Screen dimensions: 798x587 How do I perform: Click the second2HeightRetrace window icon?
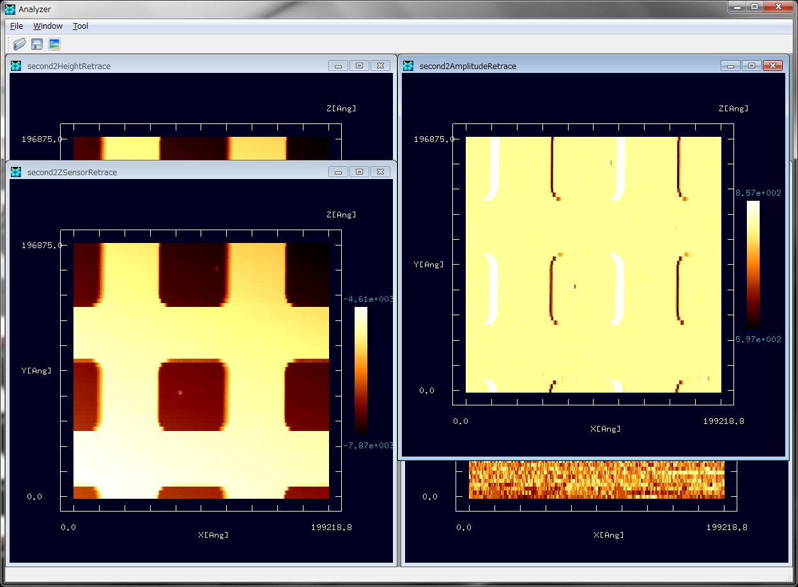(x=17, y=66)
